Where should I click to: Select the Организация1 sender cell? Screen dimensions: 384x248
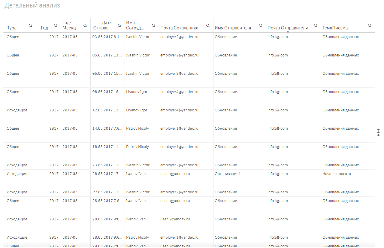click(x=228, y=174)
